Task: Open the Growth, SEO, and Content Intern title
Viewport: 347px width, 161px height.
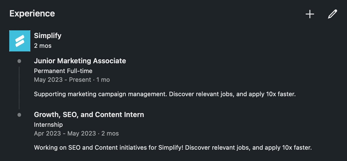Action: 89,115
